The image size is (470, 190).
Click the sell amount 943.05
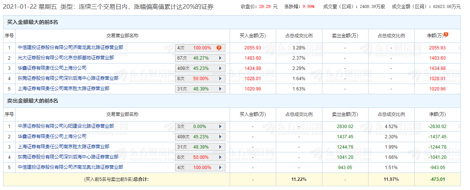point(345,168)
